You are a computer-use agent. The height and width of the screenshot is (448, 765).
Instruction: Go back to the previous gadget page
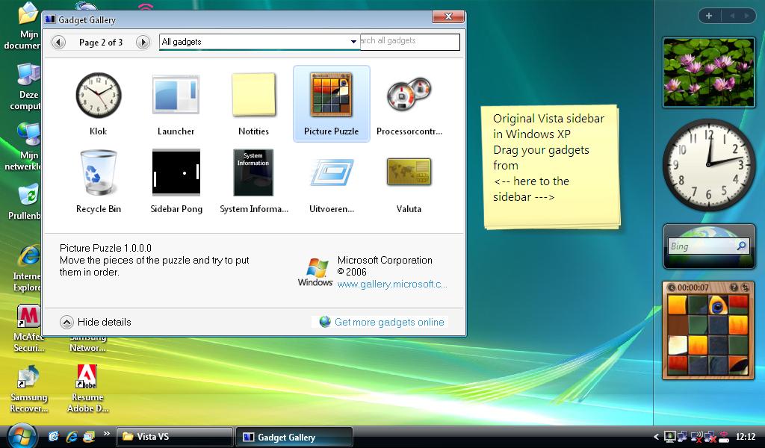click(x=58, y=43)
